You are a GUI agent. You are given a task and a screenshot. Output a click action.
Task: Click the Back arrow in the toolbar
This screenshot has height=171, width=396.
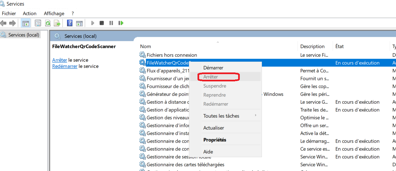pyautogui.click(x=4, y=23)
